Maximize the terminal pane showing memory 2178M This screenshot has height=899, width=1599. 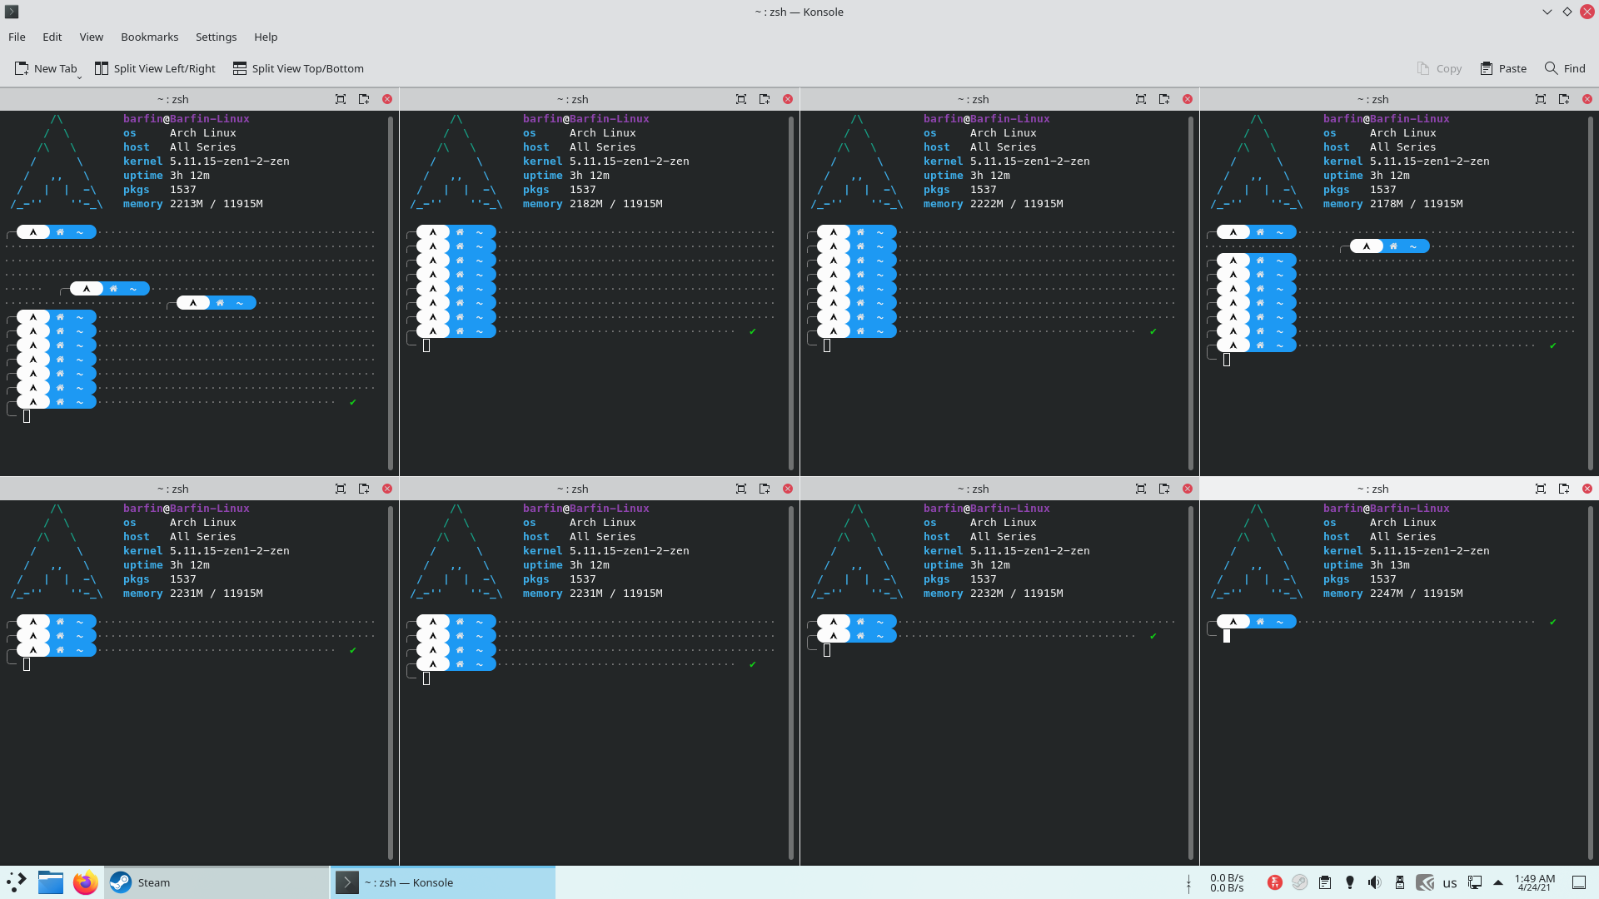(1541, 99)
